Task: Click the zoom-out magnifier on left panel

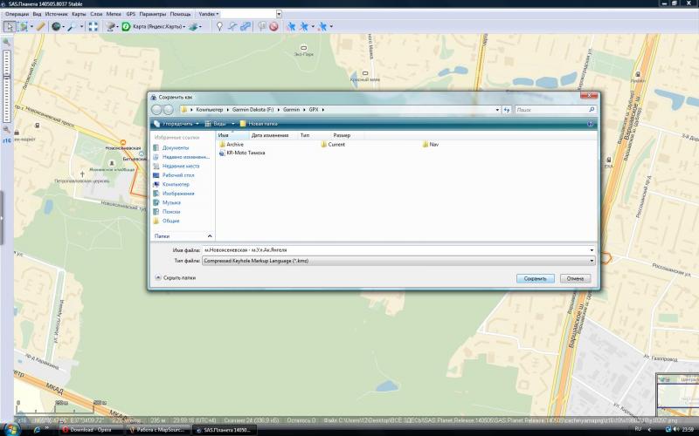Action: click(7, 129)
